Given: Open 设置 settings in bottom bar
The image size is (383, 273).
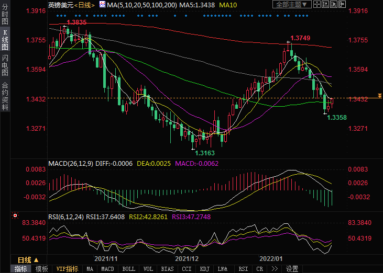Looking at the screenshot, I should (292, 269).
